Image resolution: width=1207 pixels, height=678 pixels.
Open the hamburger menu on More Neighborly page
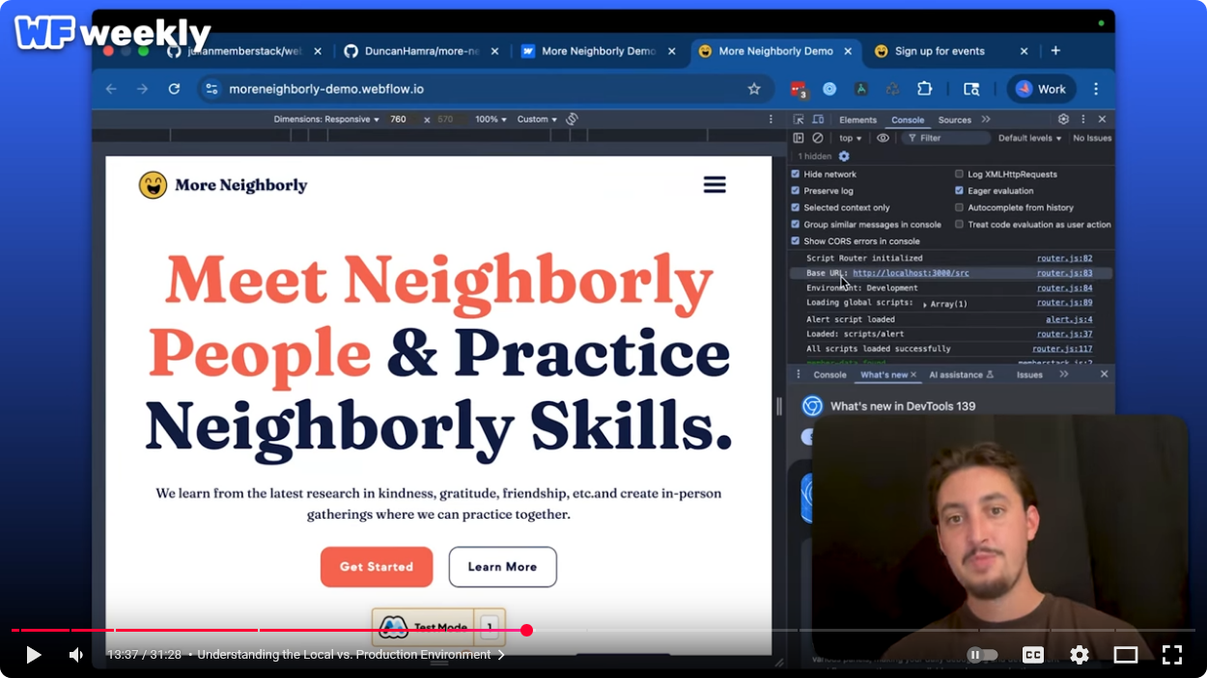point(715,185)
